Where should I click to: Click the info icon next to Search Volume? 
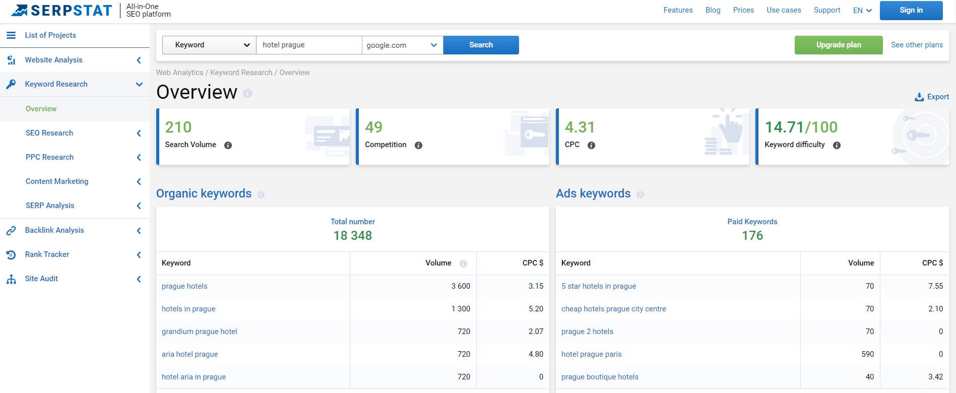228,145
